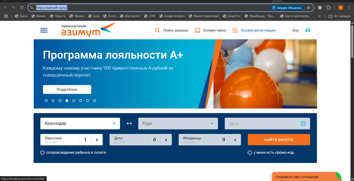The height and width of the screenshot is (181, 354).
Task: Select the fifth carousel slide dot
Action: click(74, 101)
